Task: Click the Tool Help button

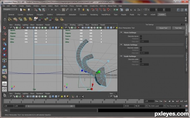Action: point(178,28)
